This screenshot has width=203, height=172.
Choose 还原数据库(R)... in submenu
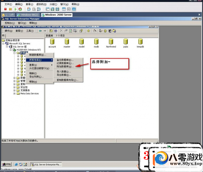[x=68, y=63]
